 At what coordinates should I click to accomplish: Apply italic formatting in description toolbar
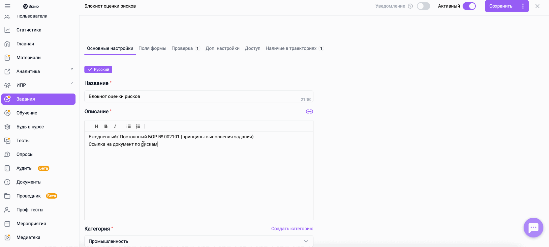[115, 126]
